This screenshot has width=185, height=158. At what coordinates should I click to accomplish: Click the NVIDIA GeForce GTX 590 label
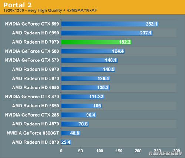point(32,24)
